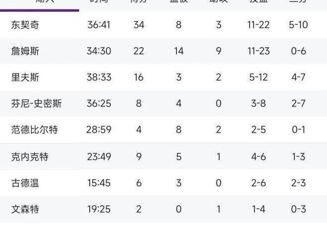Select 古德温's 2-3 three-point cell
Screen dimensions: 327x230
(298, 183)
